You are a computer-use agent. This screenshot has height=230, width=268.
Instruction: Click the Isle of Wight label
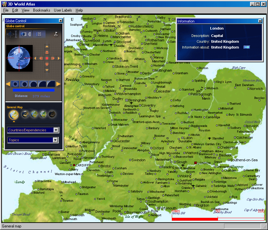134,217
